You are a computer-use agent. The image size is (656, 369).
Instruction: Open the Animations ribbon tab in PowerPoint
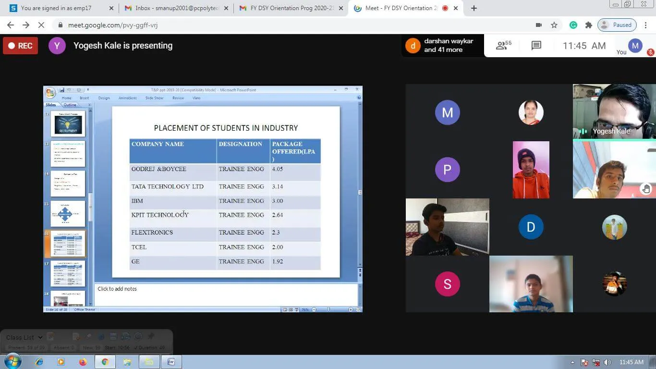tap(128, 98)
